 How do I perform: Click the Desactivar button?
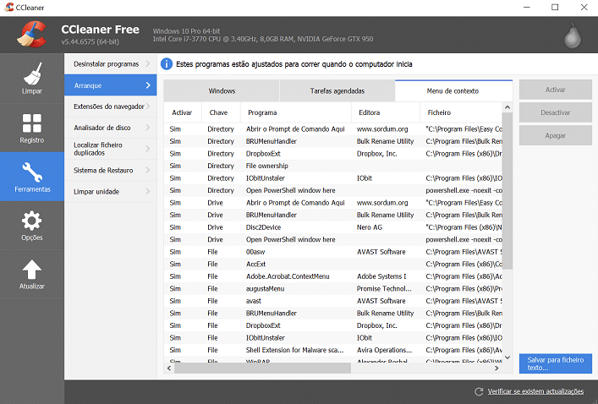555,112
